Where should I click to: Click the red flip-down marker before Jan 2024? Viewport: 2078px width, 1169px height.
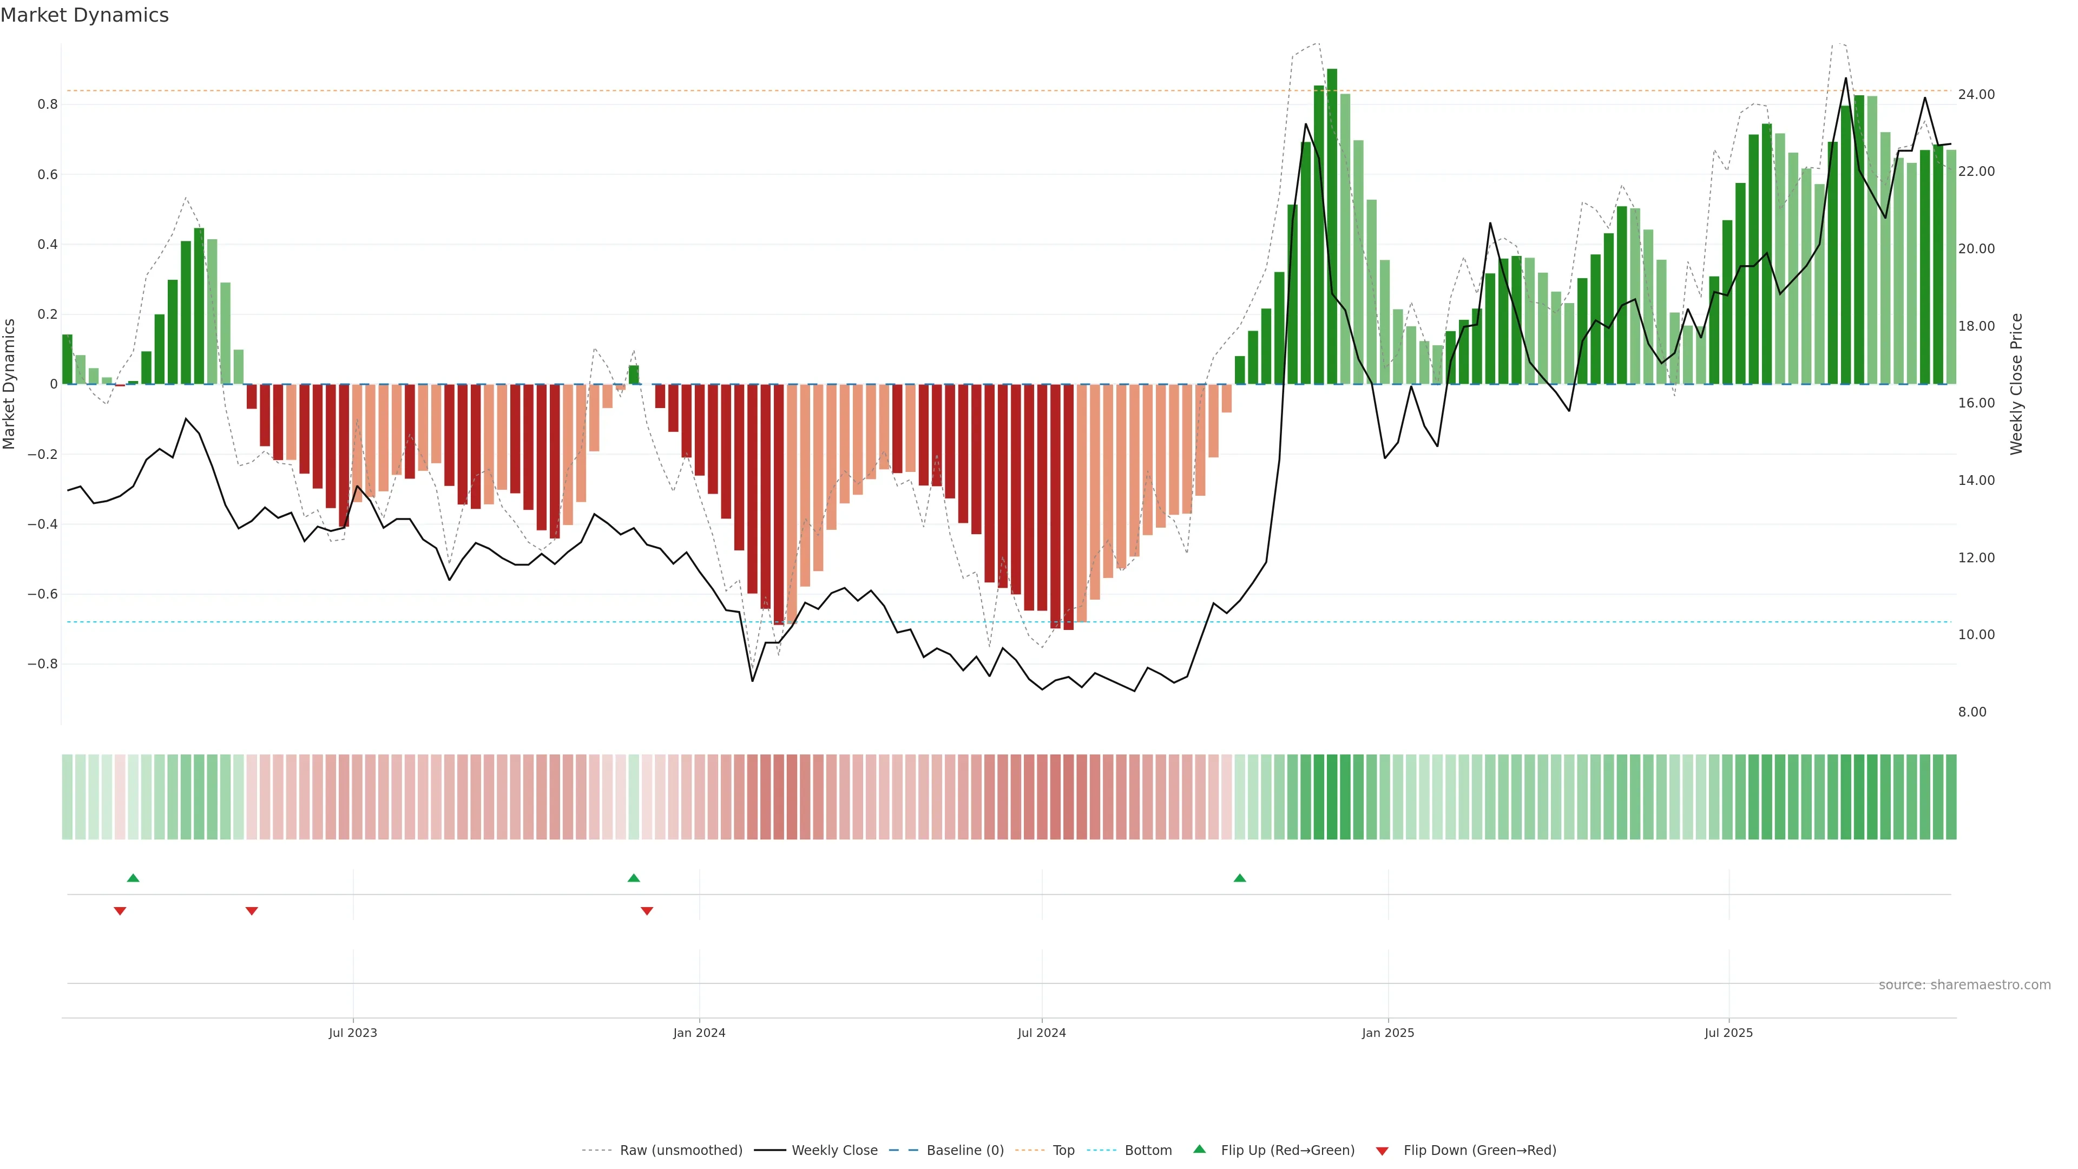[647, 911]
